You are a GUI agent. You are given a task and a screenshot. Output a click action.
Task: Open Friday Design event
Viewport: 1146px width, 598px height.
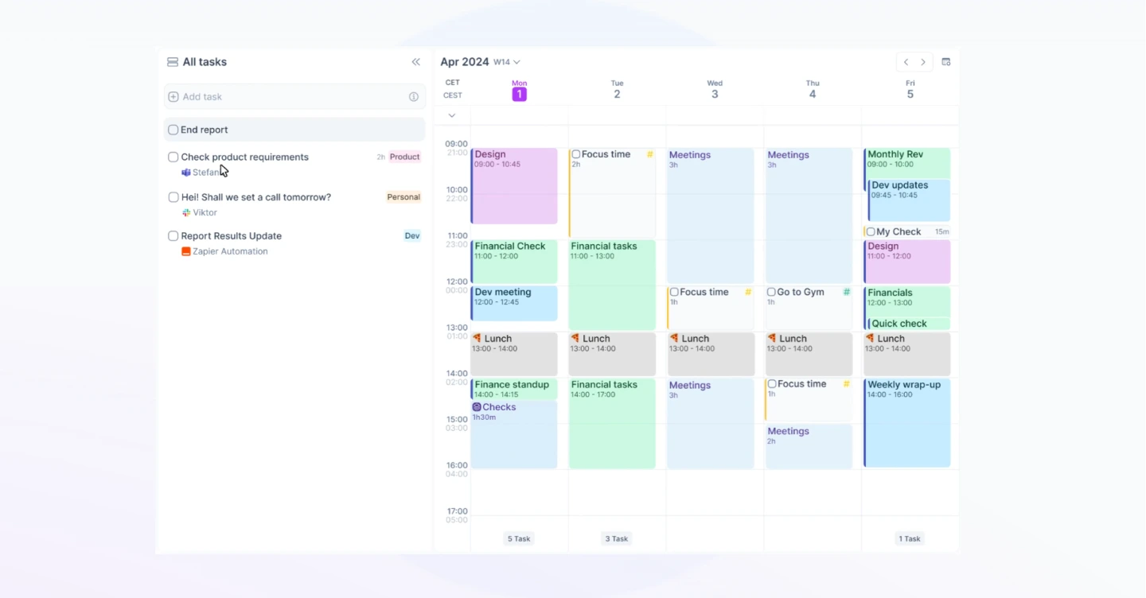[907, 262]
